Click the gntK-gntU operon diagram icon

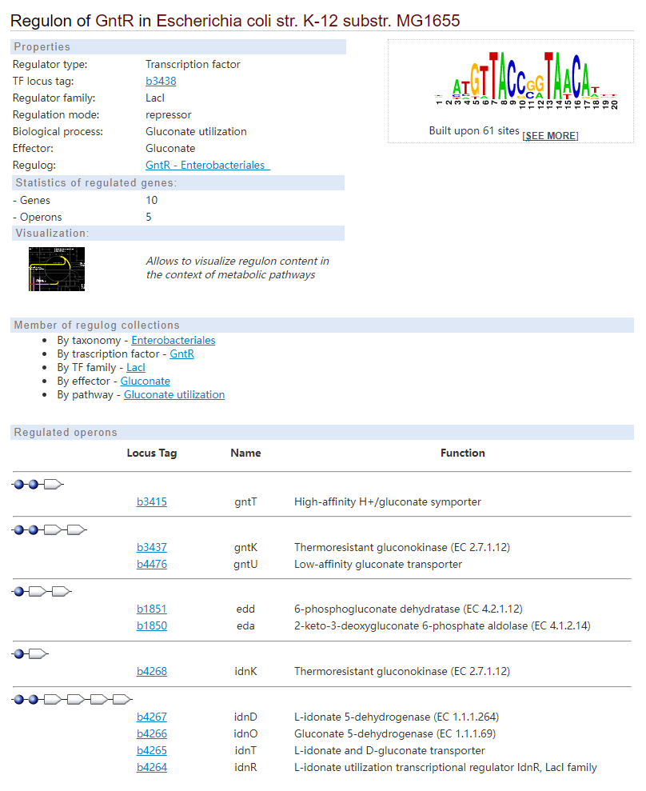click(x=49, y=529)
